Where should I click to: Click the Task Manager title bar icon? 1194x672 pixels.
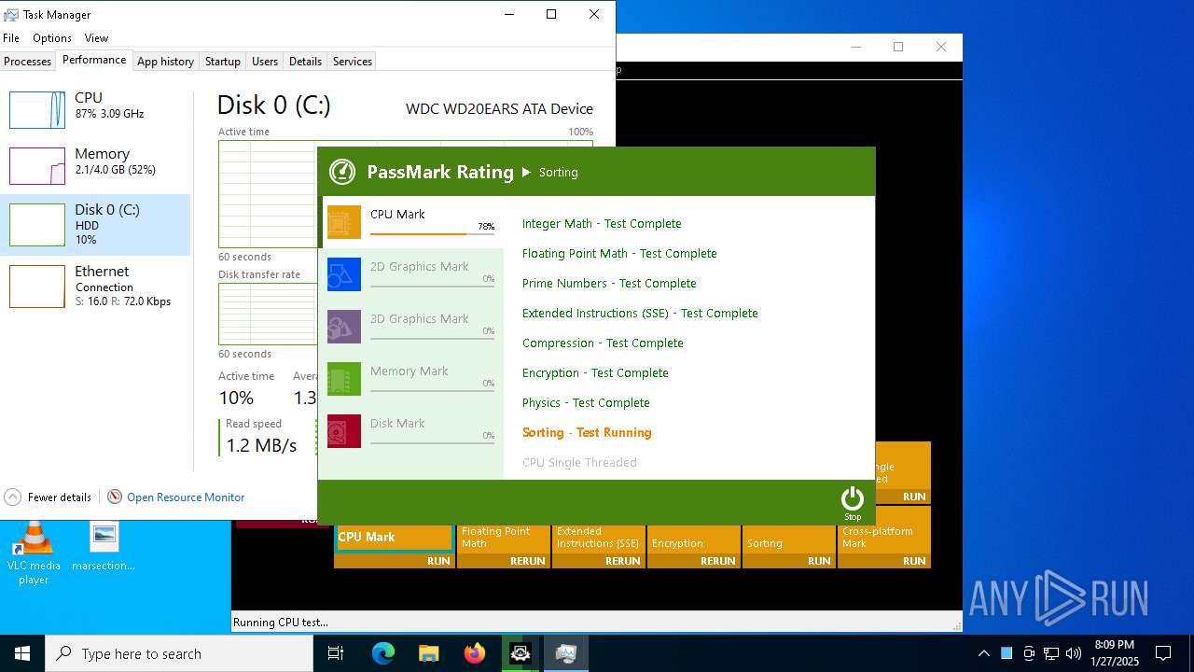pos(11,15)
